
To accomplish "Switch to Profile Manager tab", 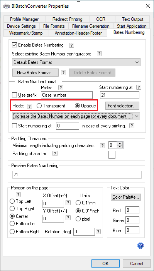I will point(24,19).
